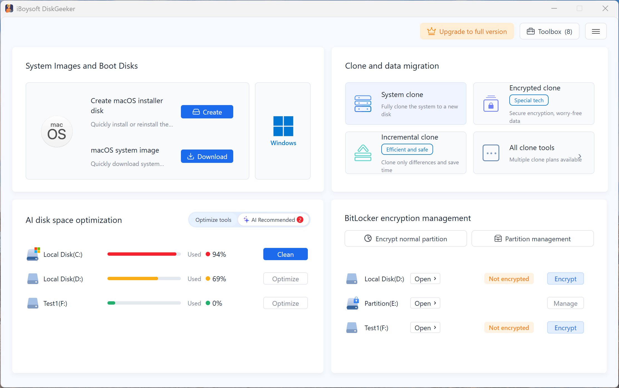
Task: Click Encrypt normal partition button
Action: tap(406, 239)
